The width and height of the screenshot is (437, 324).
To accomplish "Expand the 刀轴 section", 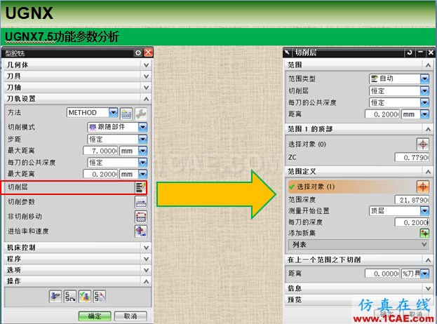I will click(x=146, y=88).
